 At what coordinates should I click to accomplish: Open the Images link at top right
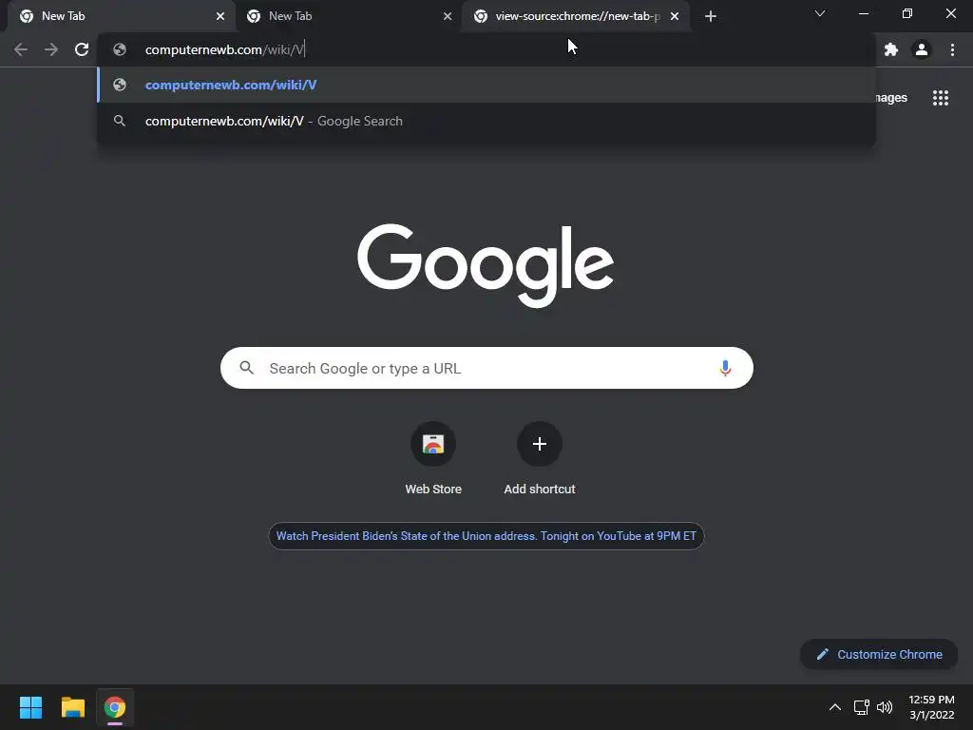click(x=891, y=98)
